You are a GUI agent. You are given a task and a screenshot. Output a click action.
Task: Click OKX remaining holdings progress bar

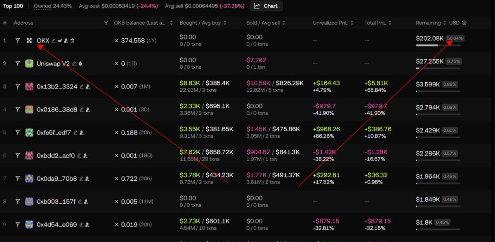[438, 45]
